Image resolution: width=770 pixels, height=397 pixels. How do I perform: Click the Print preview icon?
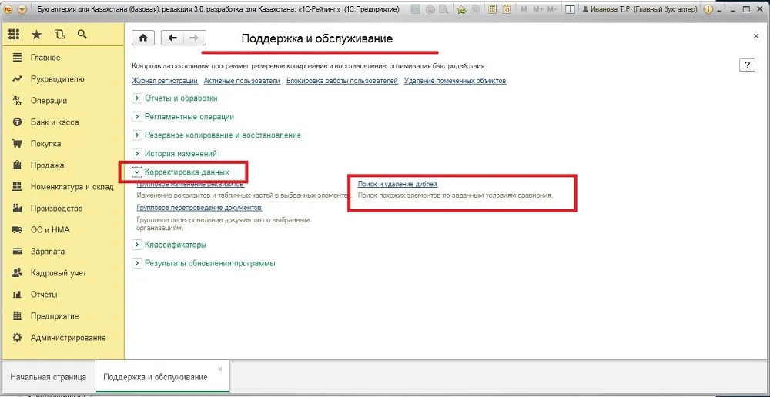coord(444,9)
